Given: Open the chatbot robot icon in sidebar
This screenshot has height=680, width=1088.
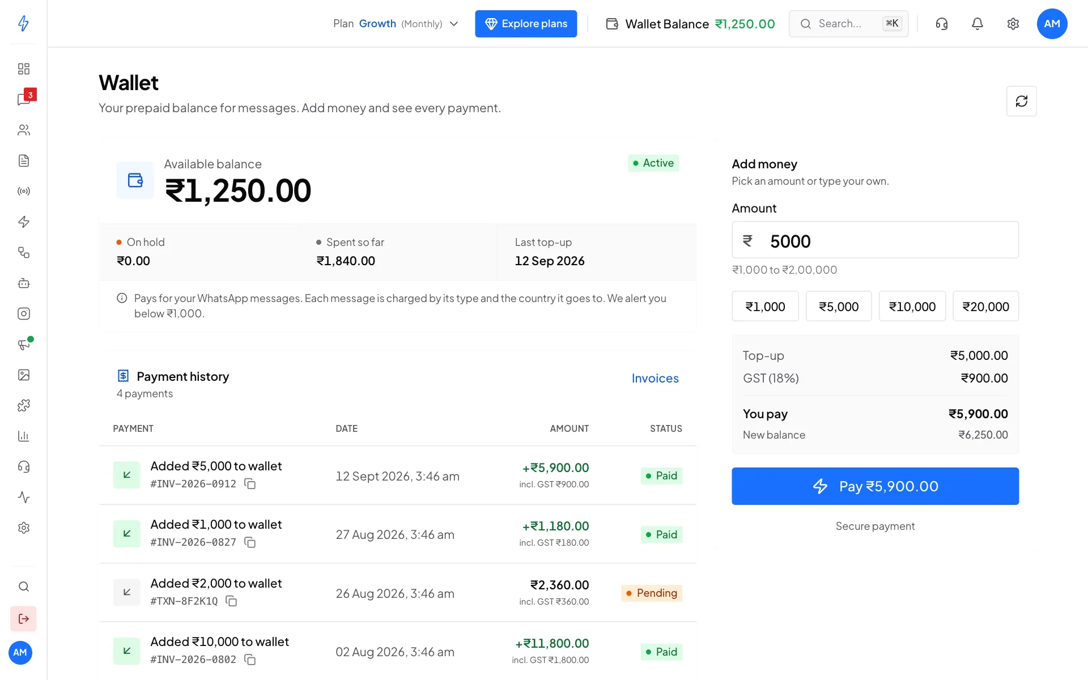Looking at the screenshot, I should coord(23,283).
